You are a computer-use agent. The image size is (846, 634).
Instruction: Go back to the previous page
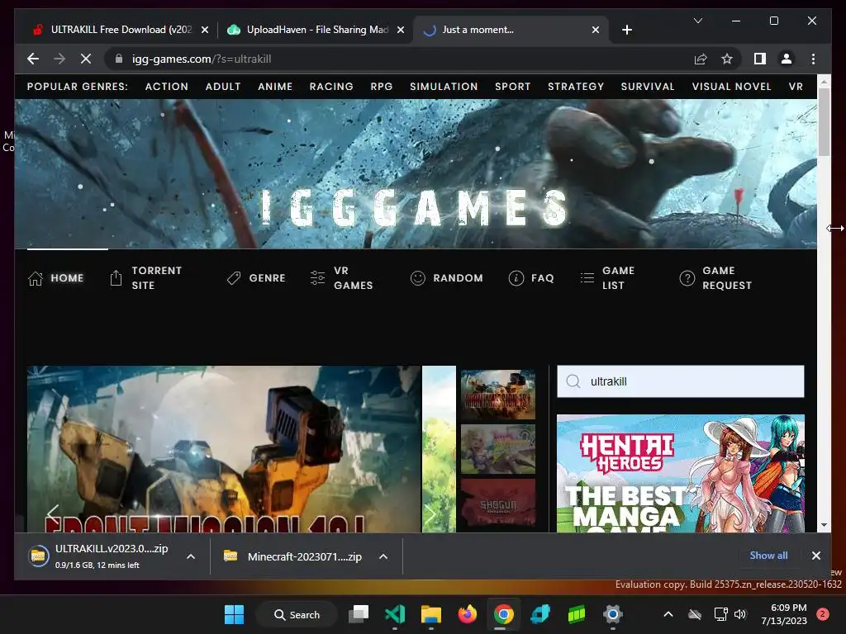pyautogui.click(x=33, y=59)
